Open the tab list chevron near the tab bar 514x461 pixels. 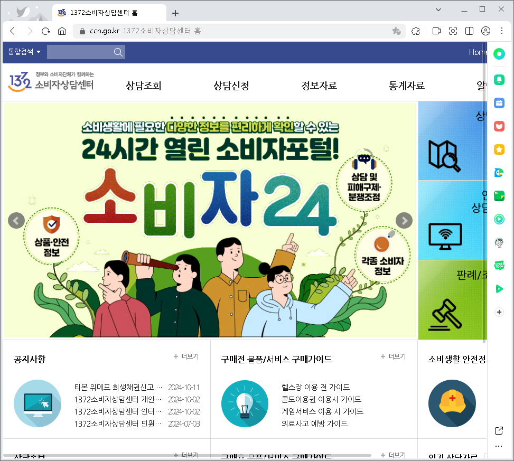point(437,9)
